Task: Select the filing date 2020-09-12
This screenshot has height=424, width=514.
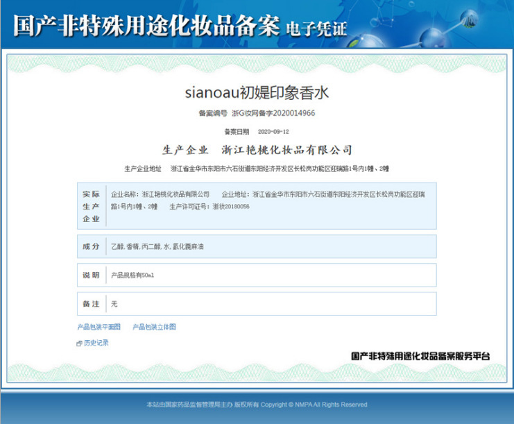Action: coord(273,131)
